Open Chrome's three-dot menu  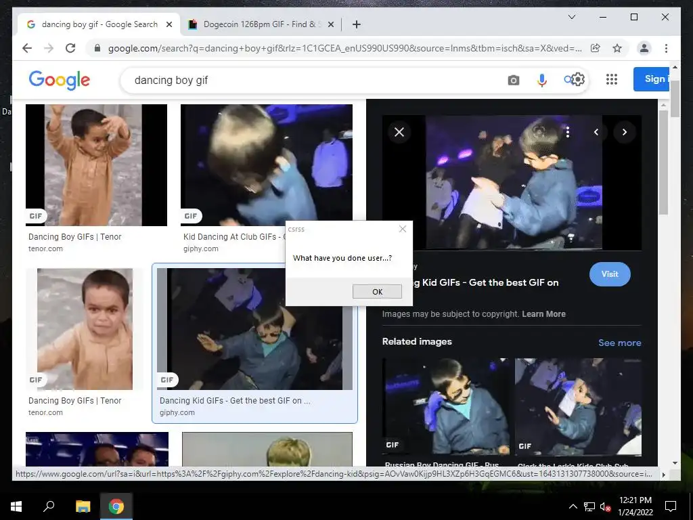point(666,48)
